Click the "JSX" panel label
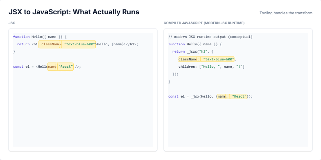Image resolution: width=321 pixels, height=160 pixels. click(11, 23)
